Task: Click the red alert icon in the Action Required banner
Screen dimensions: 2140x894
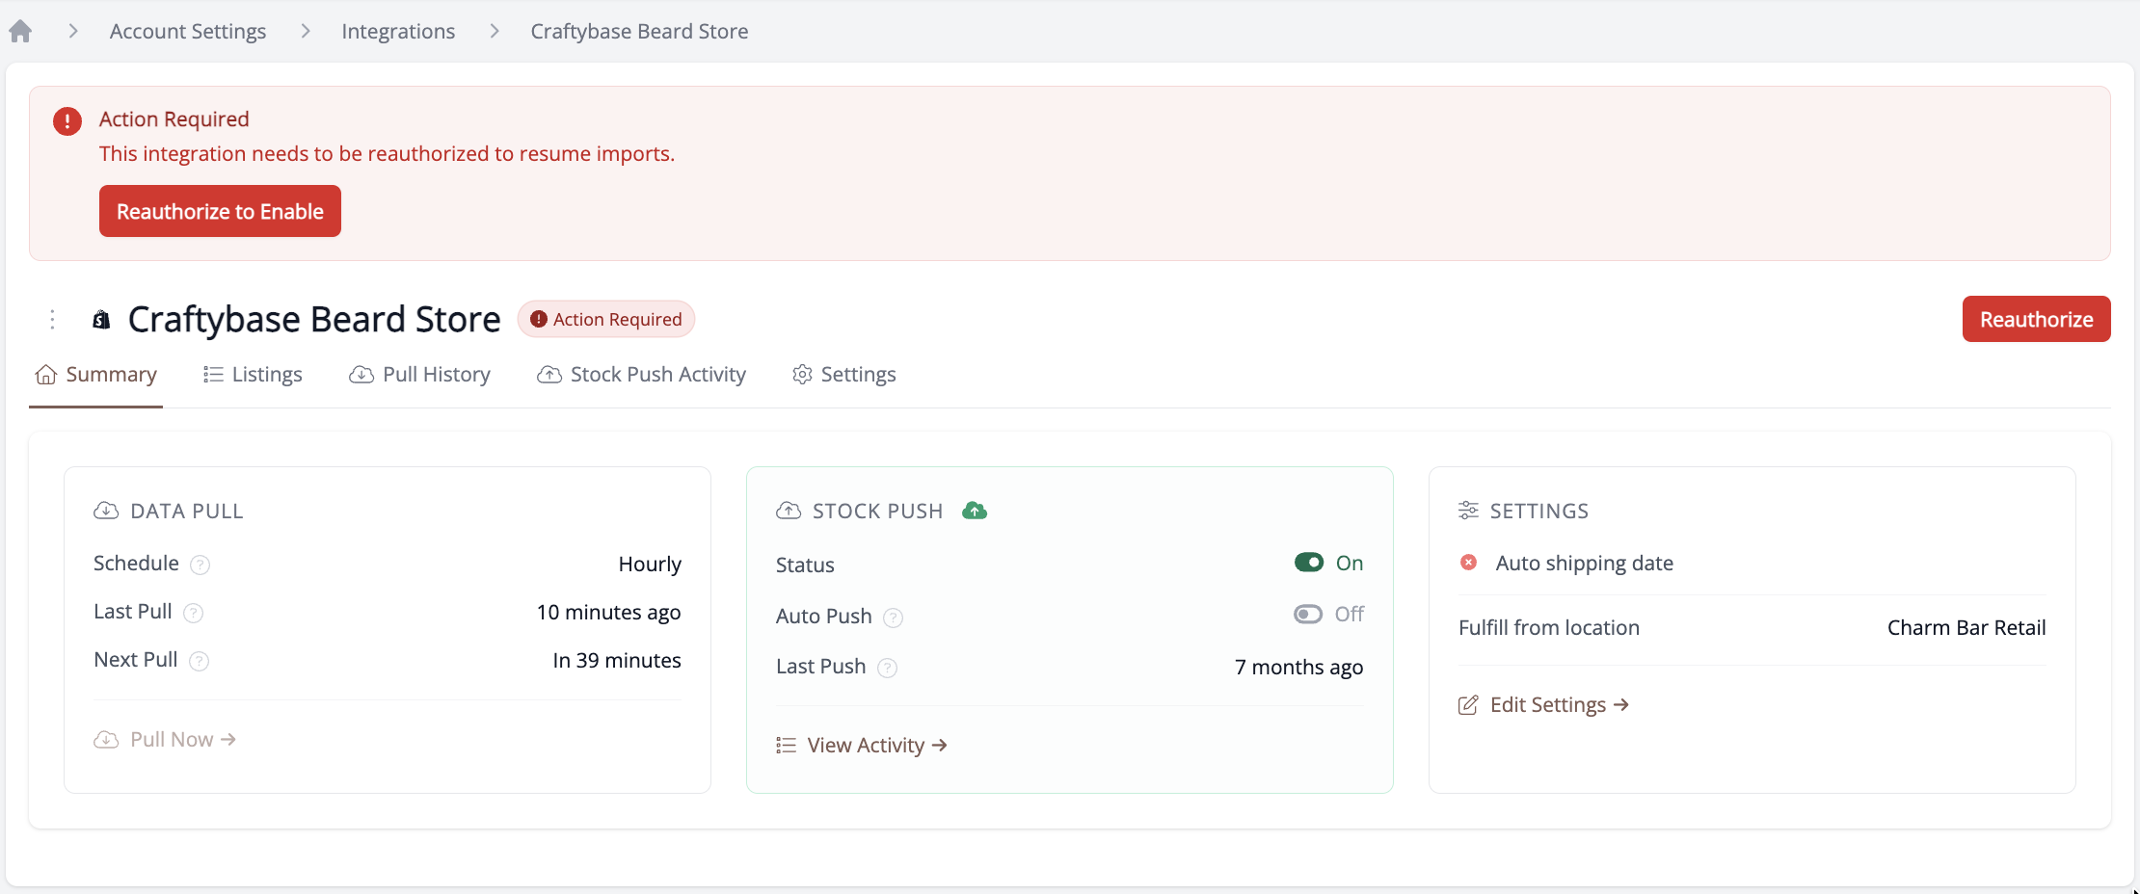Action: click(67, 121)
